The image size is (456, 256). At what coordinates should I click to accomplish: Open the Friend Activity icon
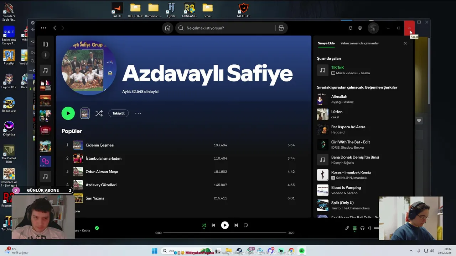[360, 28]
